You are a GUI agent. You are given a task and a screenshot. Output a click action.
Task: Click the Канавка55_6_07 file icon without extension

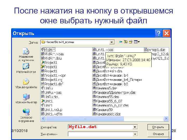tap(94, 101)
